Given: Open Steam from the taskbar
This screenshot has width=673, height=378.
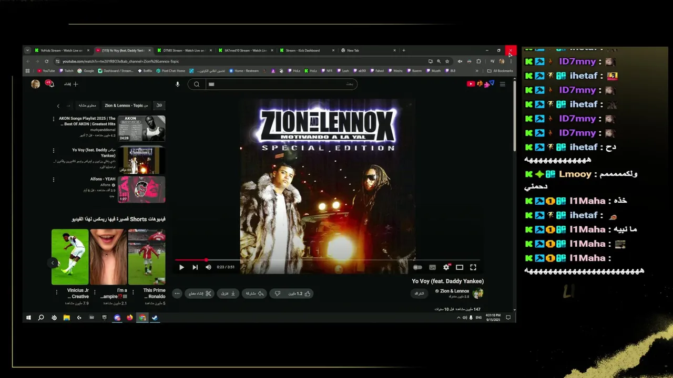Looking at the screenshot, I should click(155, 318).
